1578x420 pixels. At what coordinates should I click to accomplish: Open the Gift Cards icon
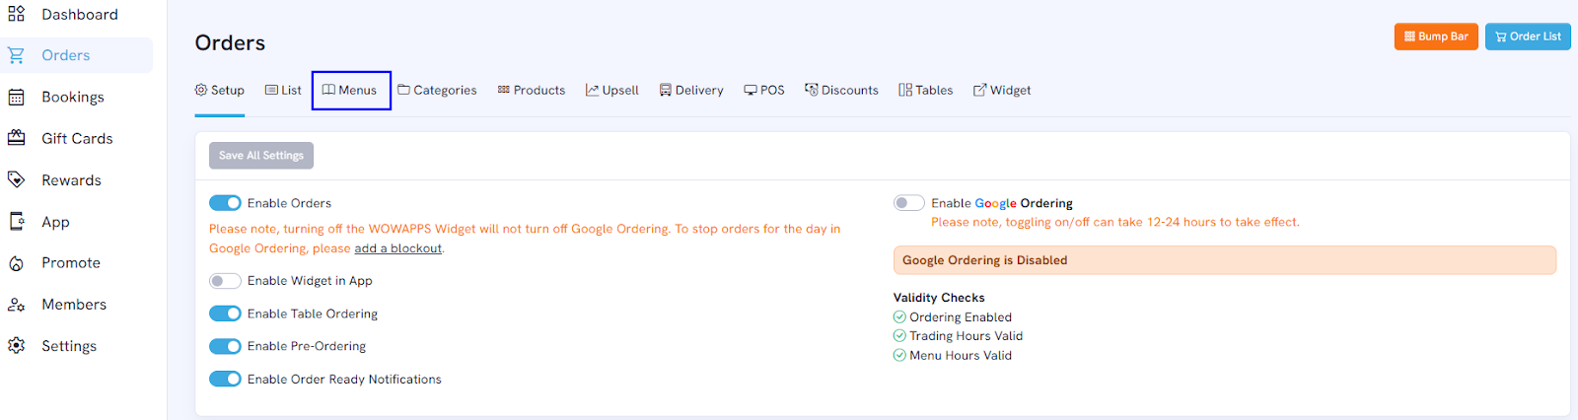click(x=17, y=138)
